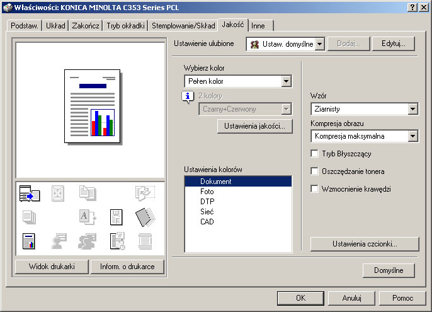Viewport: 432px width, 312px height.
Task: Click Widok drukarki button
Action: 52,267
